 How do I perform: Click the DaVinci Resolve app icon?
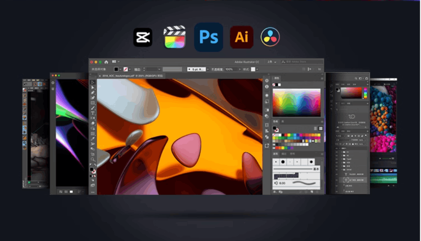point(270,37)
